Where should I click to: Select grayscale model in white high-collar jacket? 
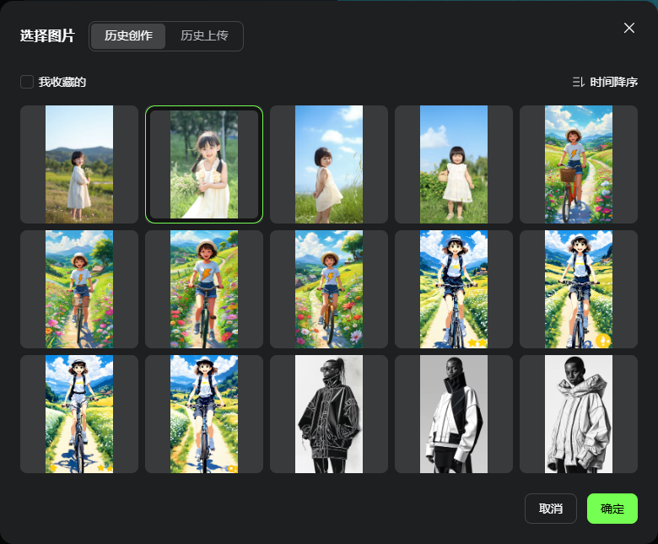454,414
